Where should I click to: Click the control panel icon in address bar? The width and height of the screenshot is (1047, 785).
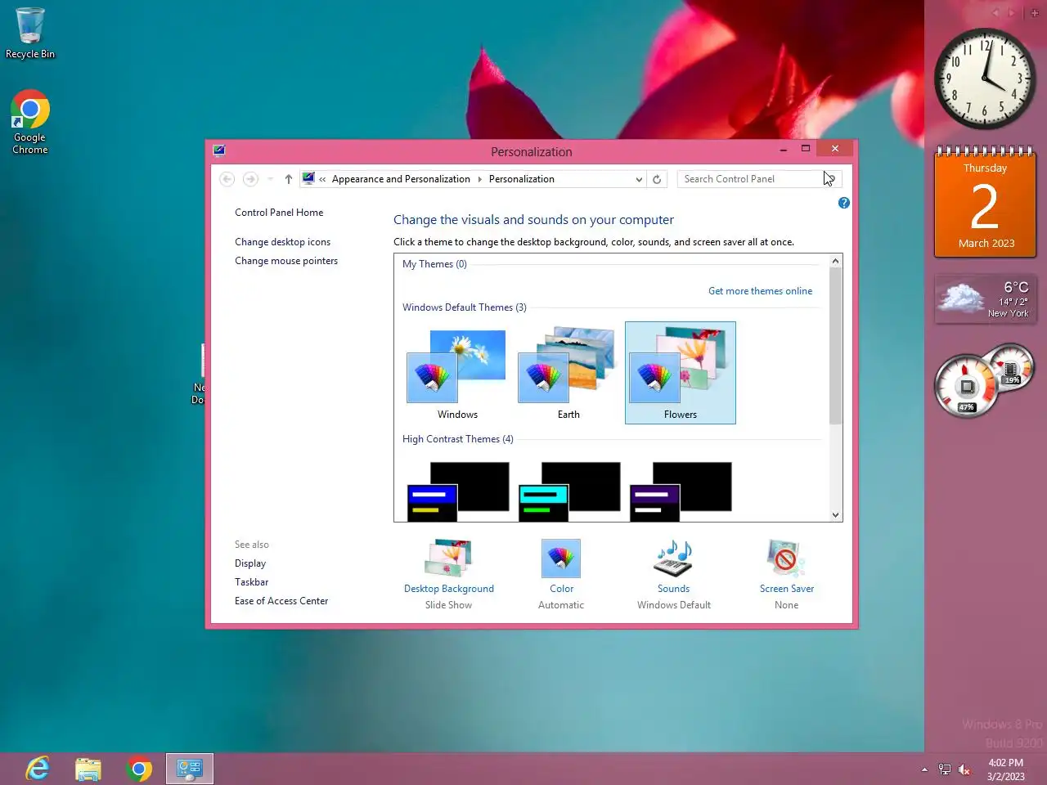click(308, 178)
